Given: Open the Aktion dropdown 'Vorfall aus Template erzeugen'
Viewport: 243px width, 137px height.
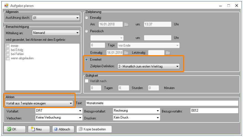Looking at the screenshot, I should tap(39, 103).
